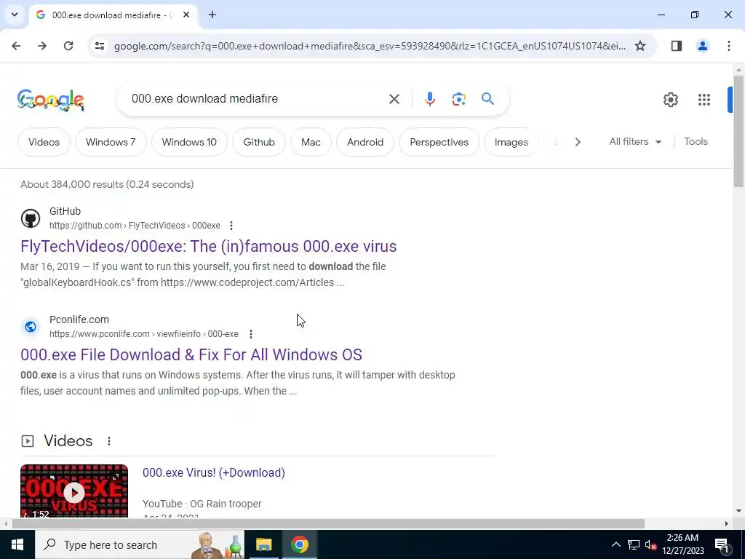Click the taskbar search box
This screenshot has height=559, width=745.
[140, 544]
